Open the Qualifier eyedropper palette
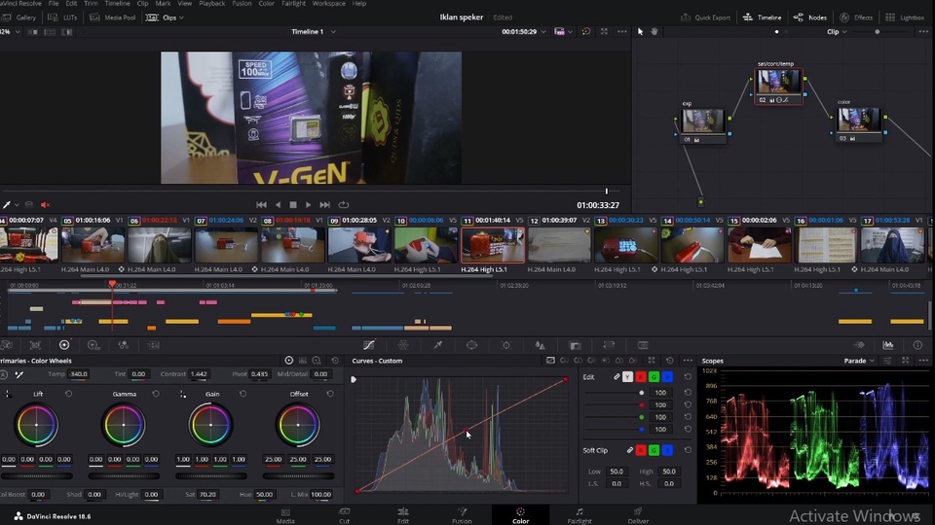 point(437,345)
